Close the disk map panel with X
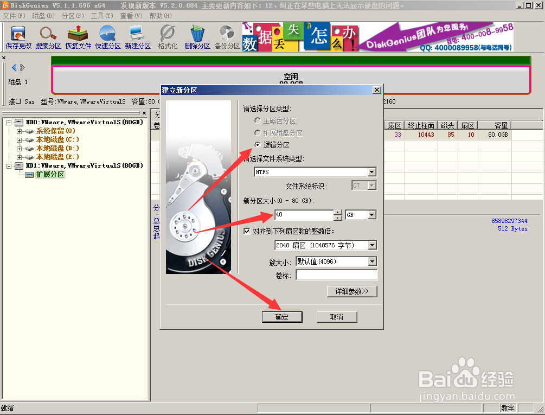Screen dimensions: 545x415 click(x=4, y=58)
